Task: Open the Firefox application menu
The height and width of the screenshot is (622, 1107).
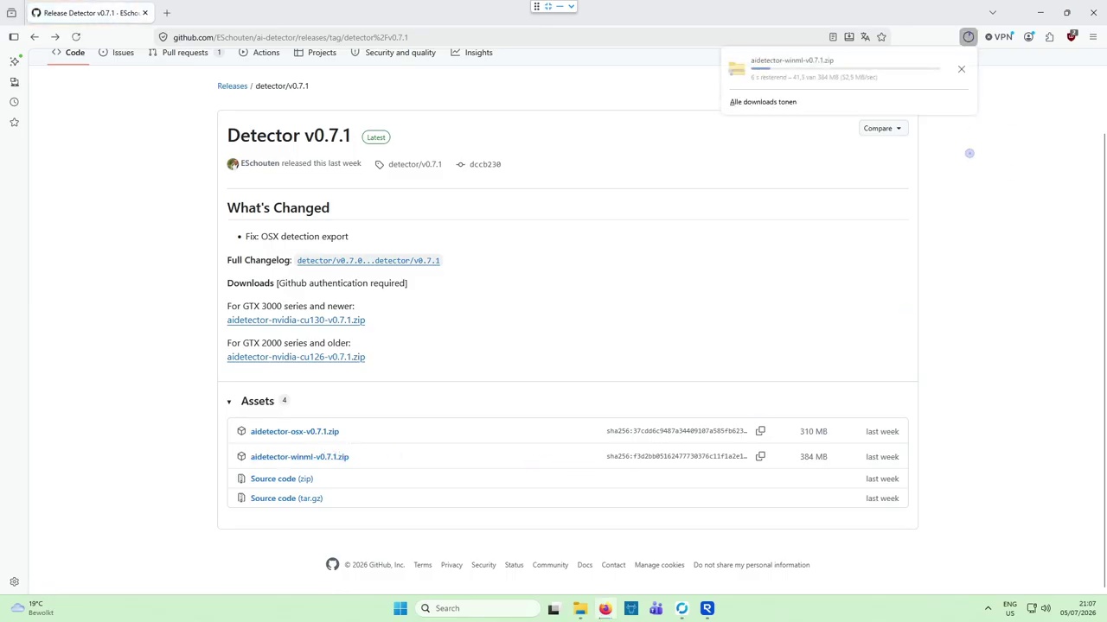Action: click(1093, 37)
